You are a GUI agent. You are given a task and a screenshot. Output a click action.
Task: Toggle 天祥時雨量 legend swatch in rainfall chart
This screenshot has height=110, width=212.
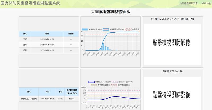pyautogui.click(x=85, y=29)
